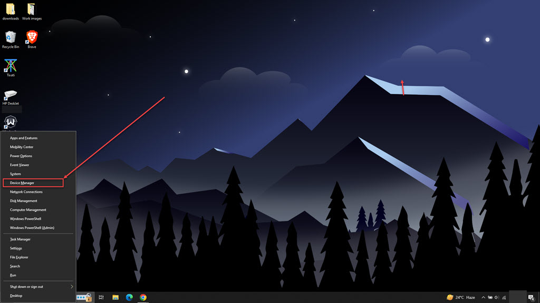Launch Microsoft Edge from the taskbar
Screen dimensions: 540x303
pyautogui.click(x=129, y=297)
